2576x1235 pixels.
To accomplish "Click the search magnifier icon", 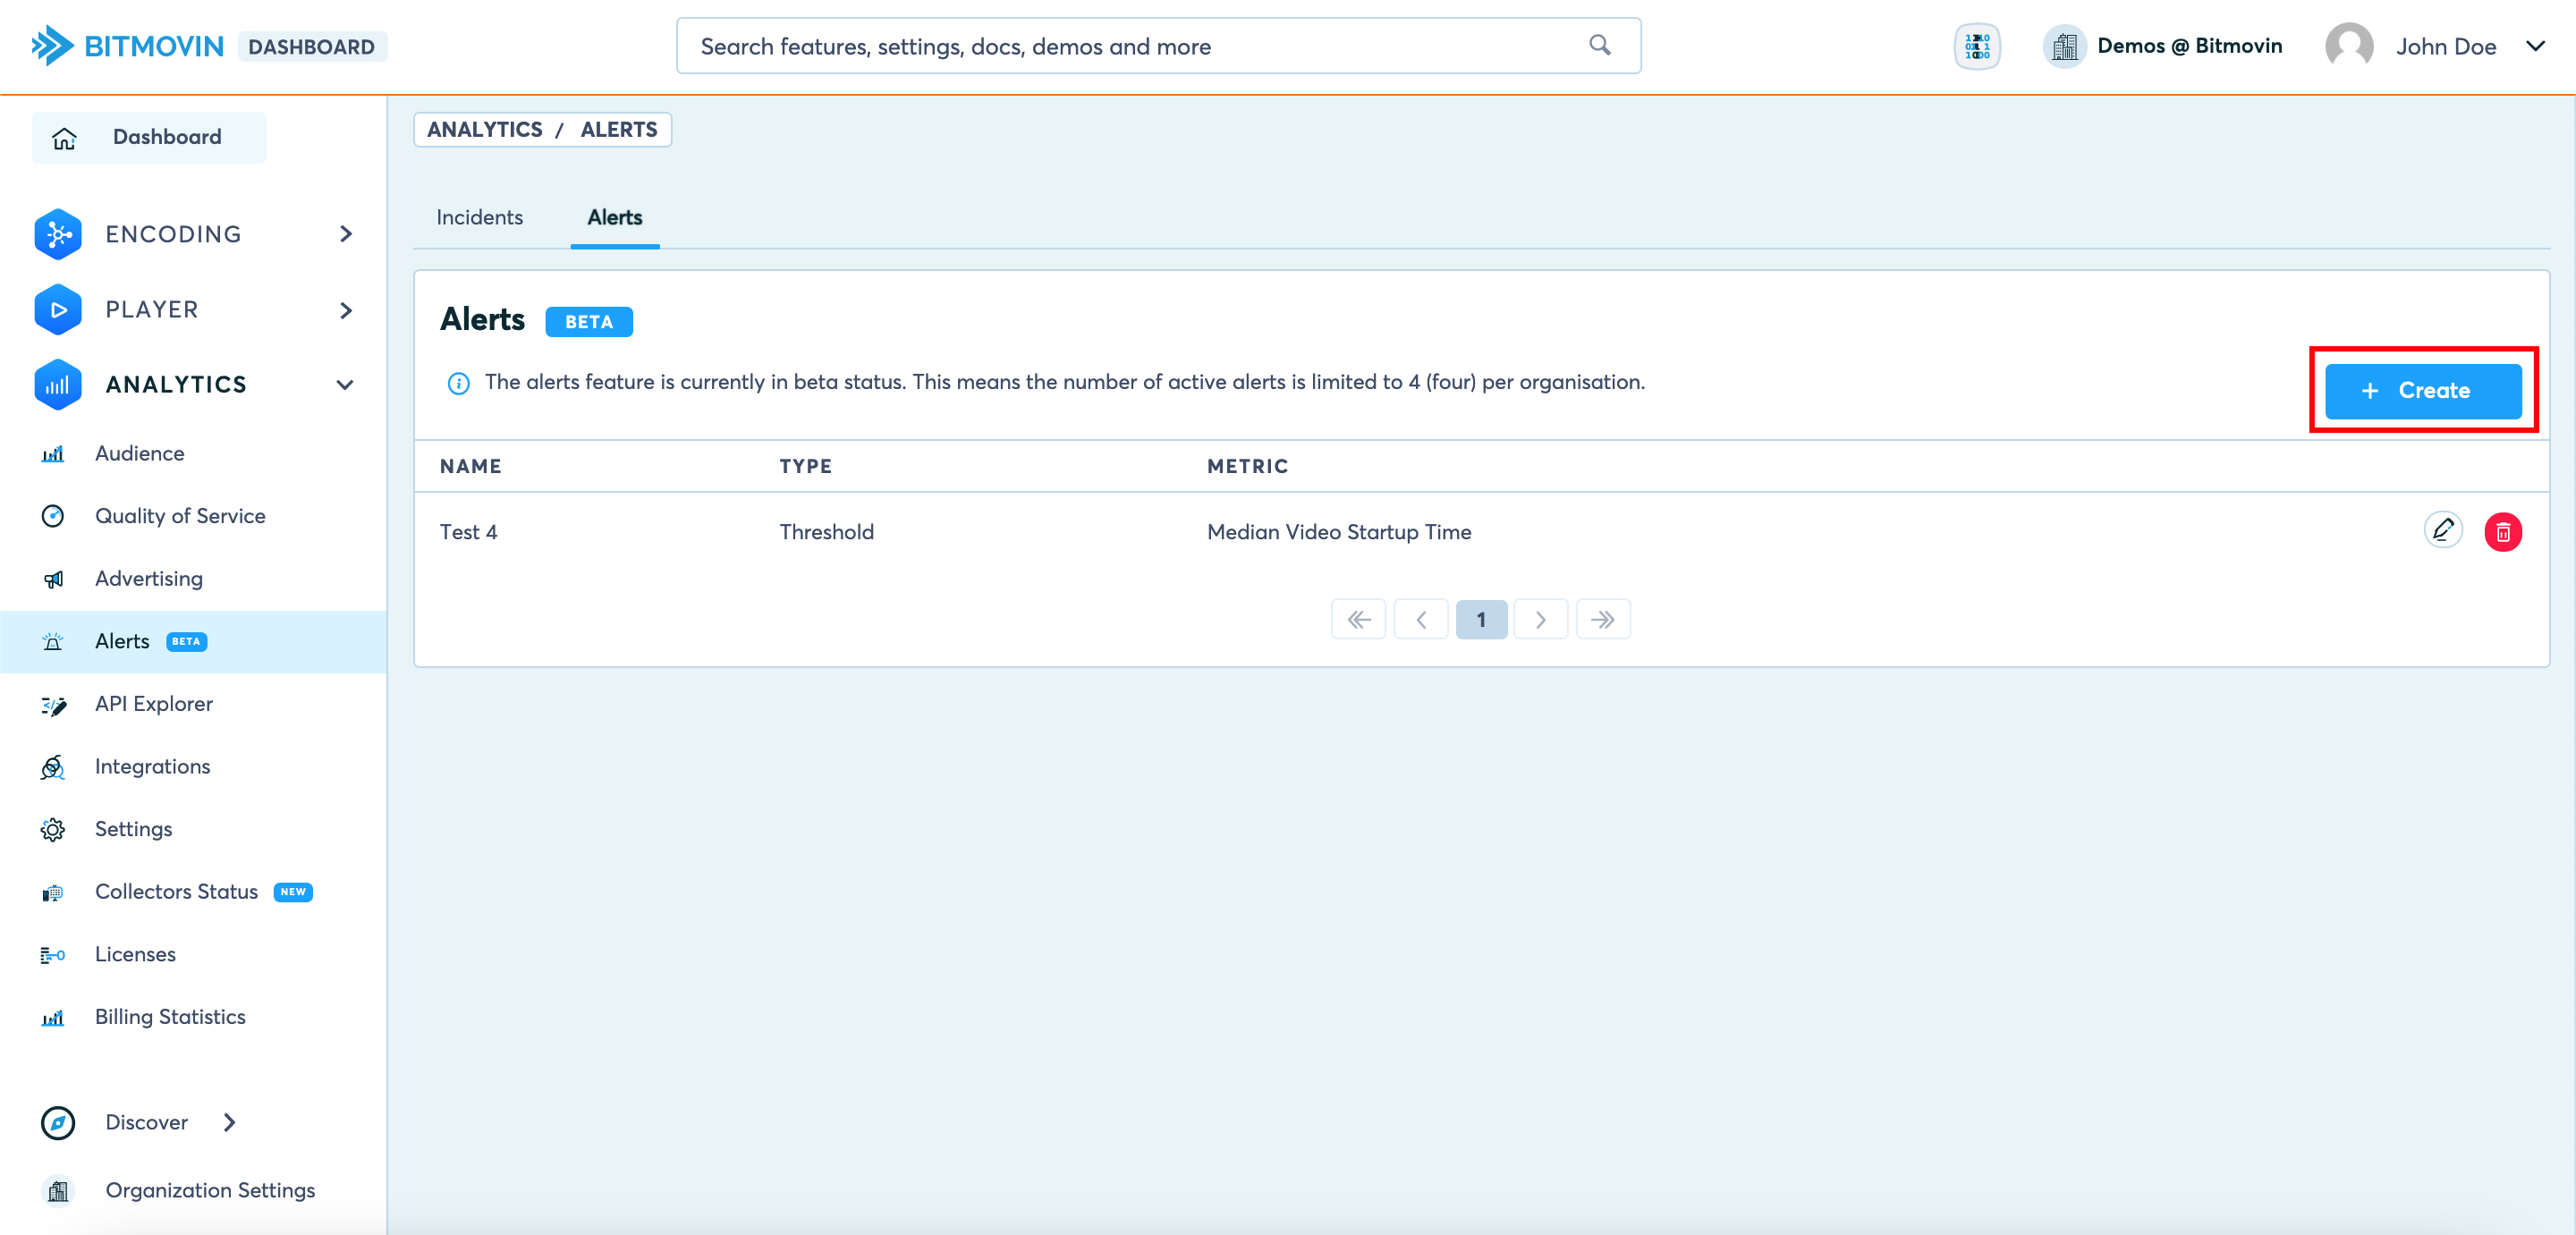I will coord(1599,45).
